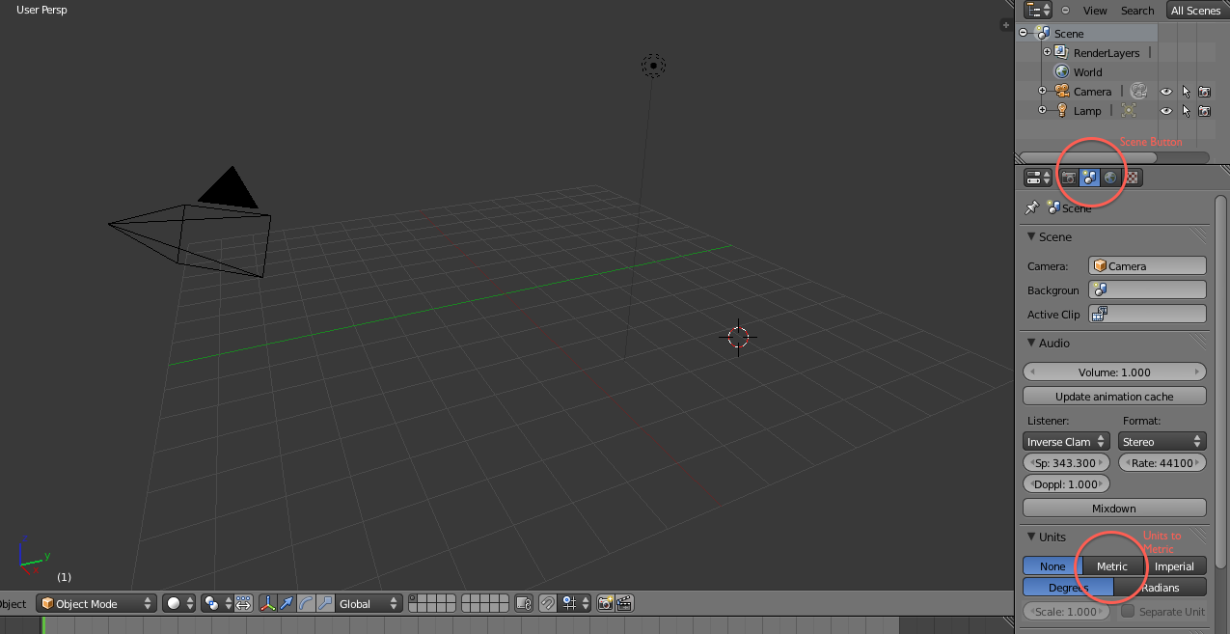Click the Camera selection field

pyautogui.click(x=1147, y=265)
